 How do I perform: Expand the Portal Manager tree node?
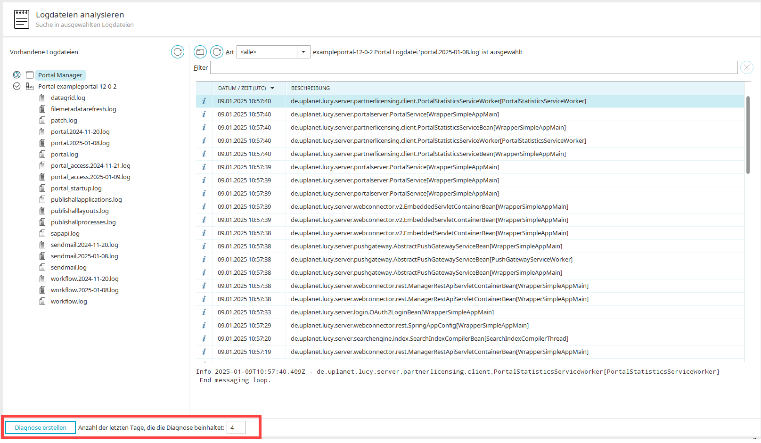pos(17,75)
